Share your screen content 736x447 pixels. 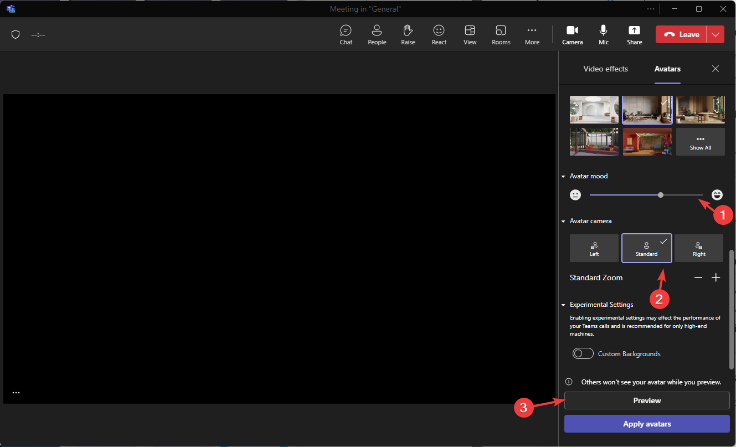(x=635, y=34)
